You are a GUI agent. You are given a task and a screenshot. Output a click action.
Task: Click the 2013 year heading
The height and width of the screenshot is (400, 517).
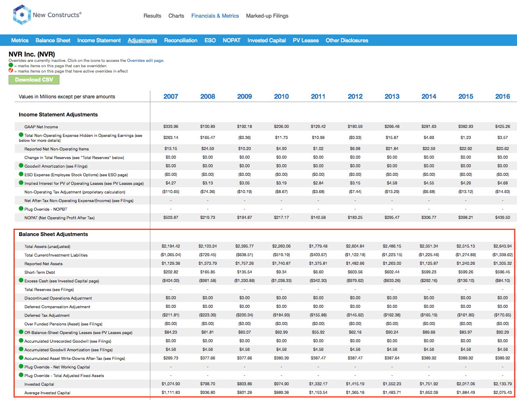pyautogui.click(x=392, y=96)
